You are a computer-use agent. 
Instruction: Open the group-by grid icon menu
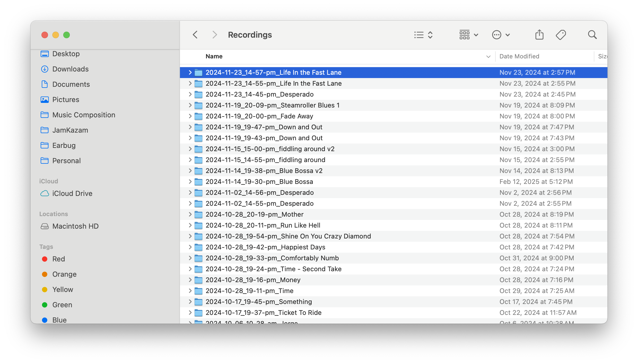click(x=468, y=35)
